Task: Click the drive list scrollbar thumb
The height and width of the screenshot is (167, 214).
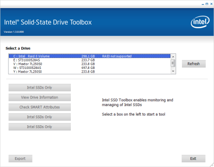Action: 173,63
